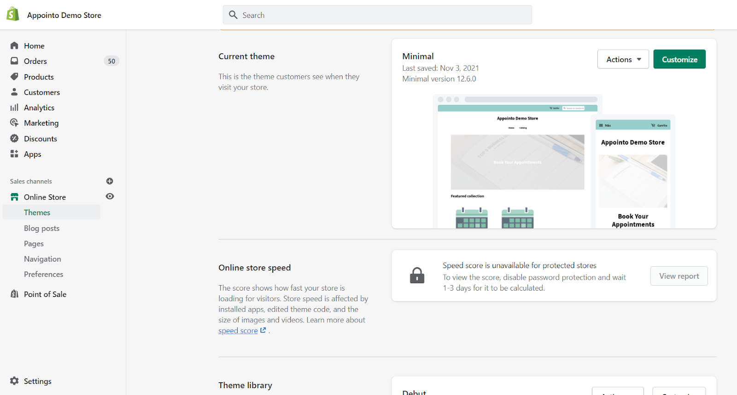Click the green Customize button
Screen dimensions: 737x395
(679, 59)
